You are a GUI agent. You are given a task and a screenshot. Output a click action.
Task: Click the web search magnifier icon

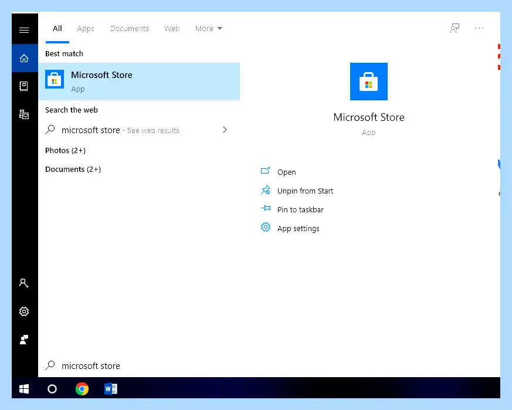pyautogui.click(x=50, y=130)
